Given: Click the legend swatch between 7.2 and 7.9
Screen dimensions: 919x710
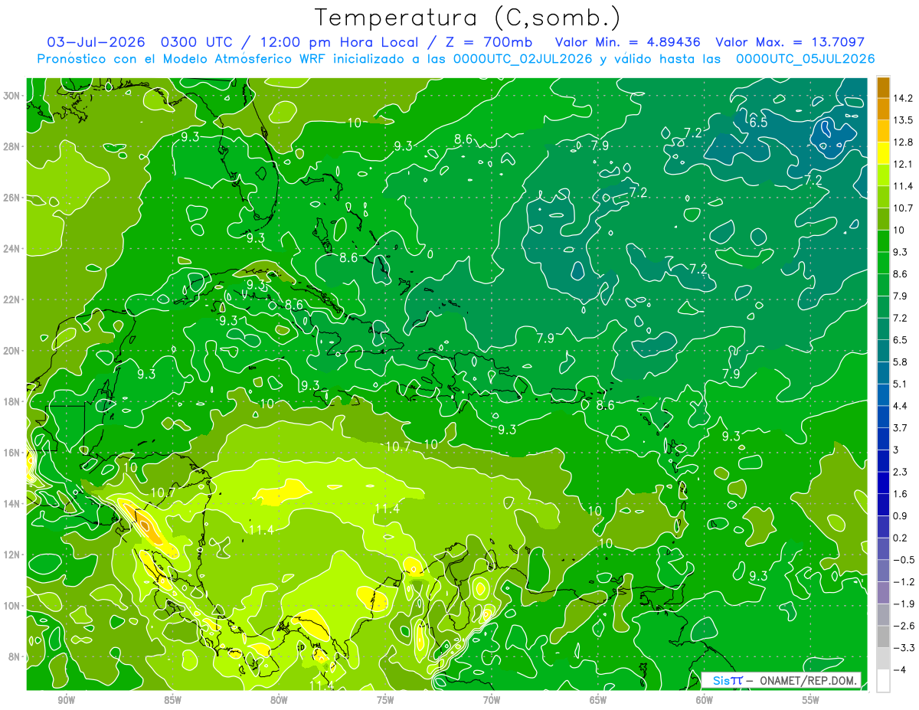Looking at the screenshot, I should 883,306.
